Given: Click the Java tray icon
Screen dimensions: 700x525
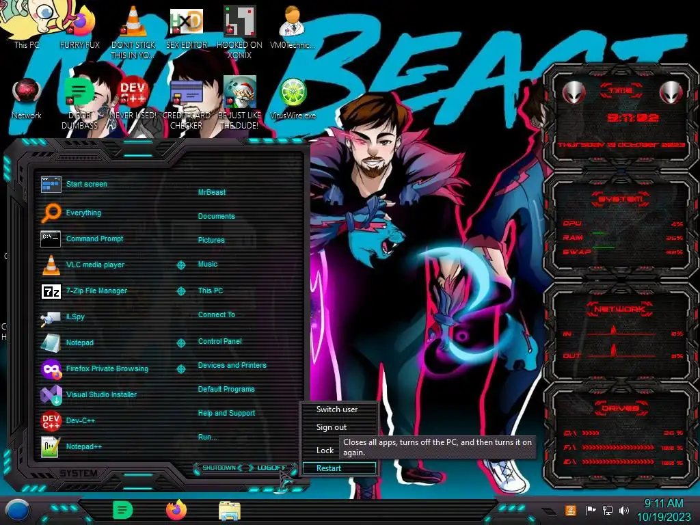Looking at the screenshot, I should pyautogui.click(x=571, y=510).
